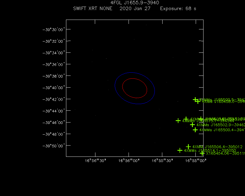Click the right ascension label 16h55m30s
This screenshot has width=245, height=196.
point(162,161)
